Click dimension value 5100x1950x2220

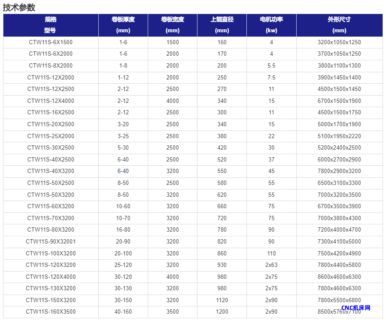(339, 136)
